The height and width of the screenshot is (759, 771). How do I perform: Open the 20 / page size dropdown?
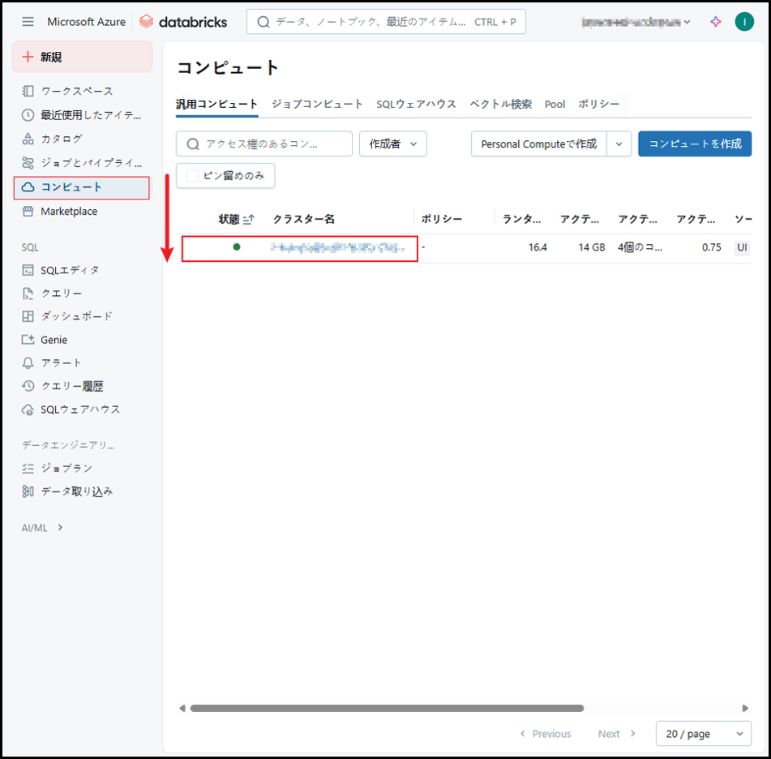(703, 733)
